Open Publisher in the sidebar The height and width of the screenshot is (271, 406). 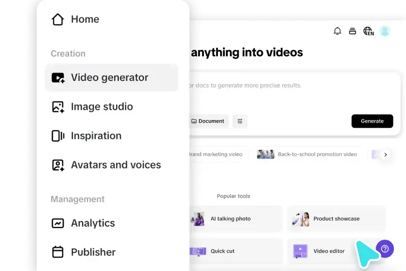(93, 252)
